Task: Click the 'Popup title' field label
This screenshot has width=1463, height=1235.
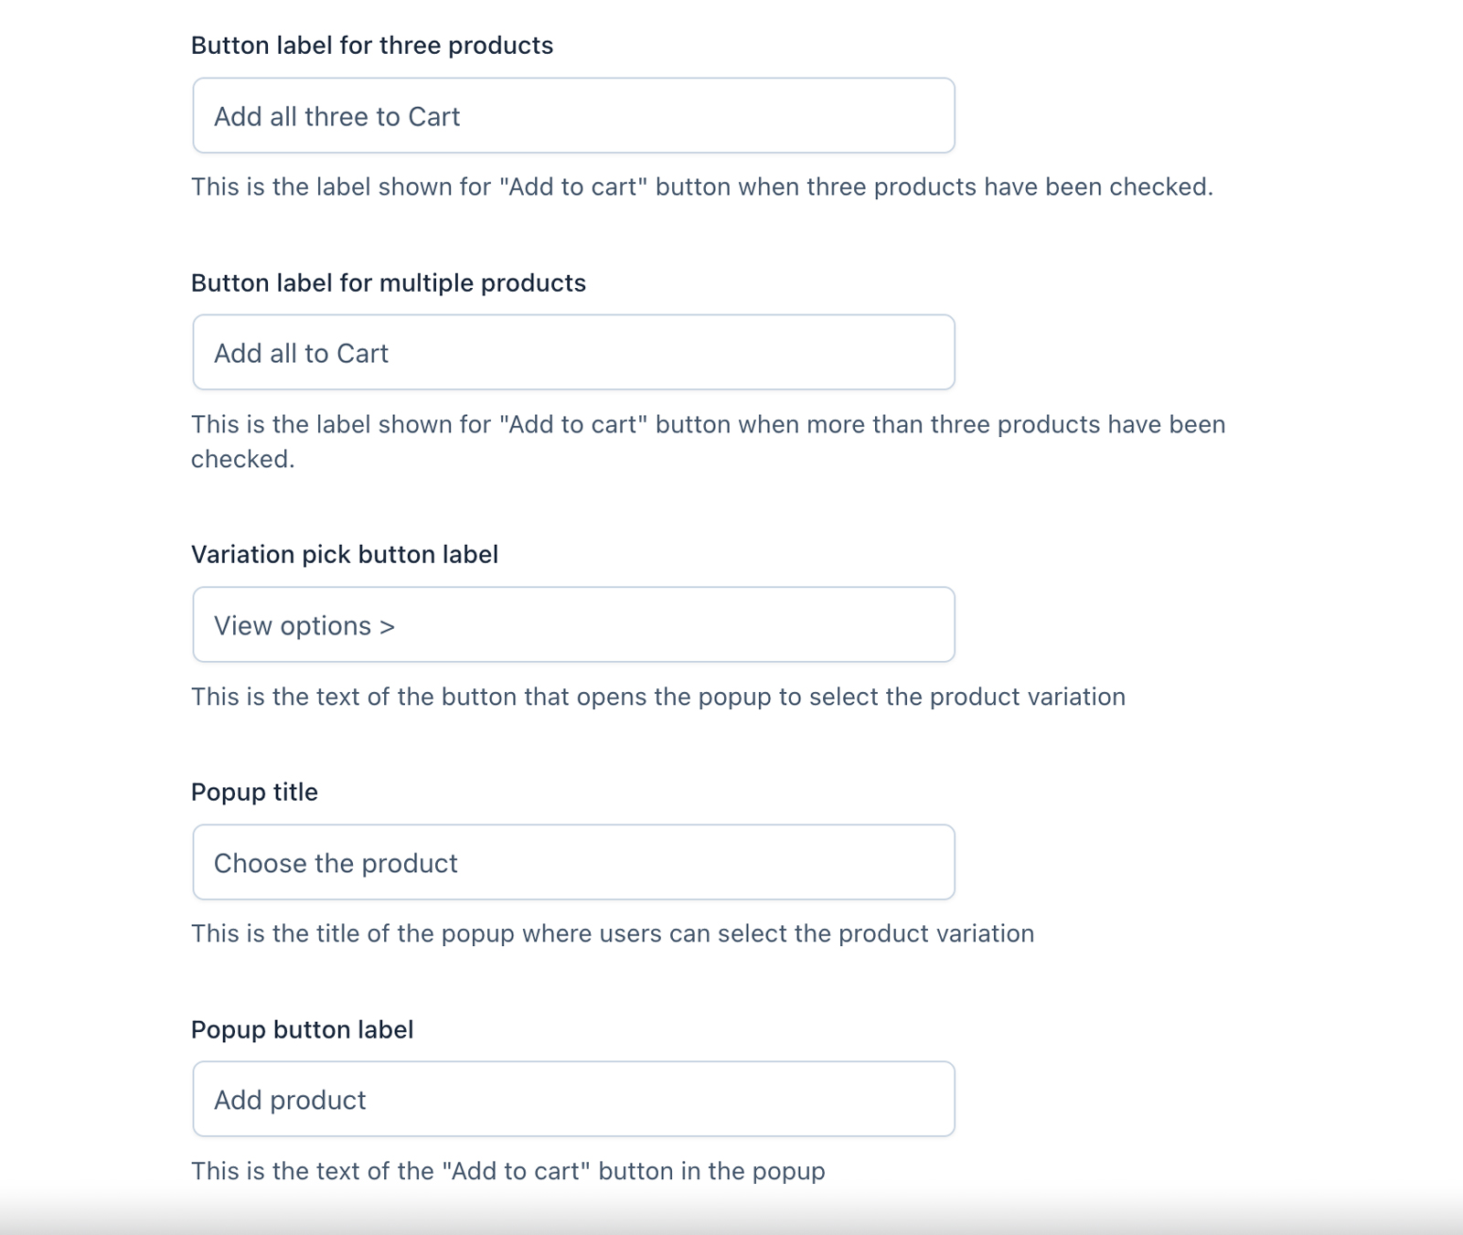Action: click(x=254, y=793)
